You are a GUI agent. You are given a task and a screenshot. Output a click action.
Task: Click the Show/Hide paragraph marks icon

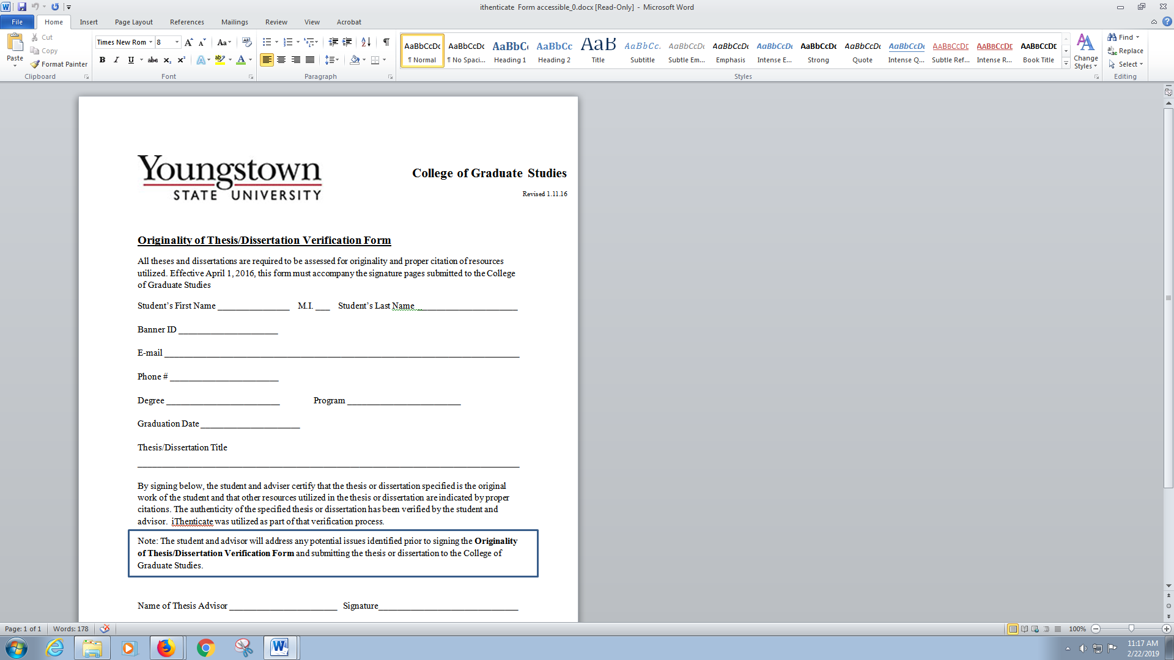[x=386, y=42]
